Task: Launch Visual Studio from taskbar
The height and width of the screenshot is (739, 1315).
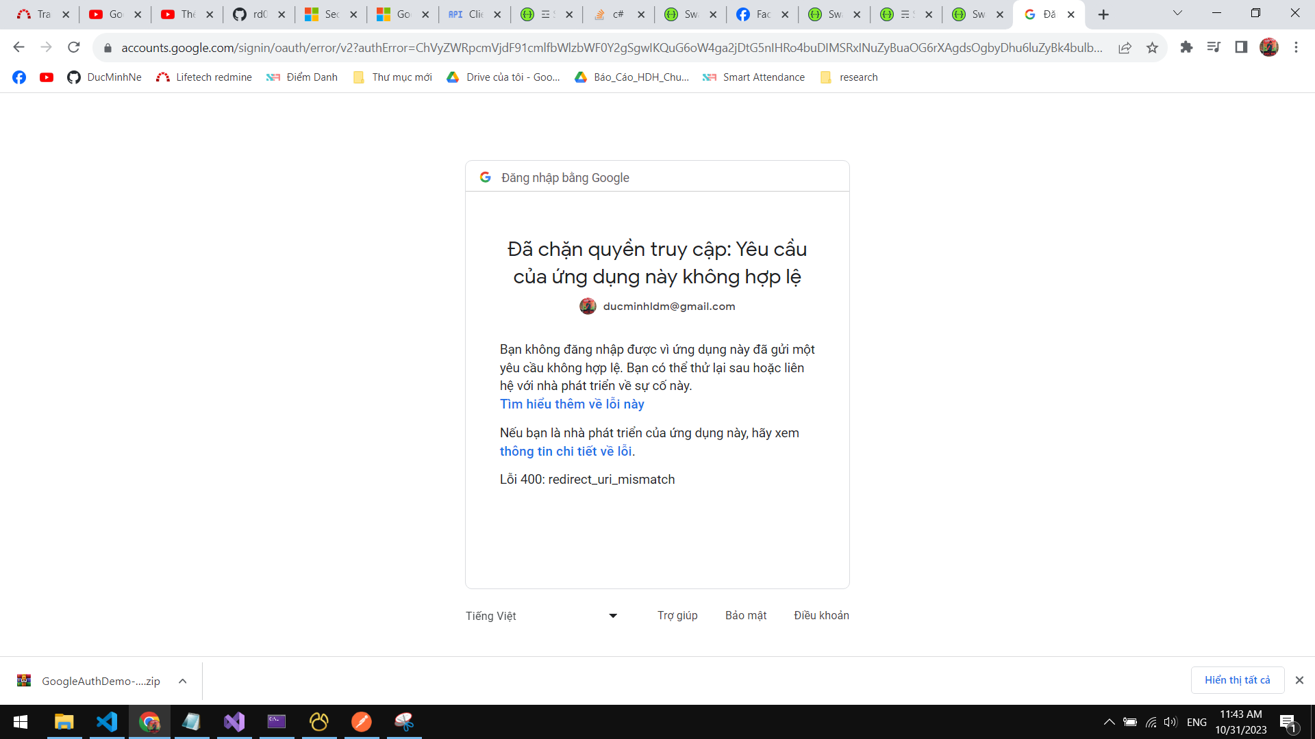Action: pyautogui.click(x=234, y=722)
